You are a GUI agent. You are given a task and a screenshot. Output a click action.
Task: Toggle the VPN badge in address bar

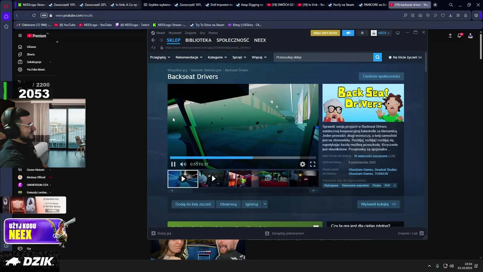pyautogui.click(x=44, y=15)
